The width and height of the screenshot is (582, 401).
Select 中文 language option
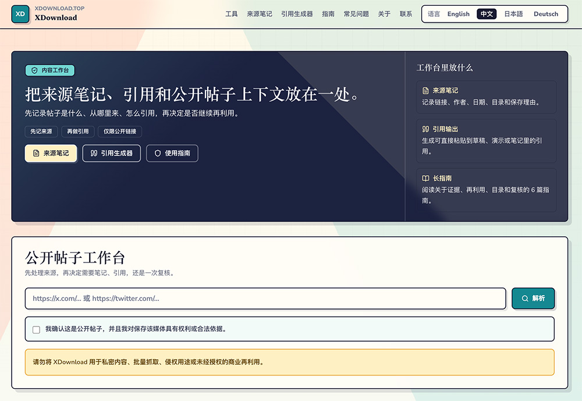pos(487,14)
